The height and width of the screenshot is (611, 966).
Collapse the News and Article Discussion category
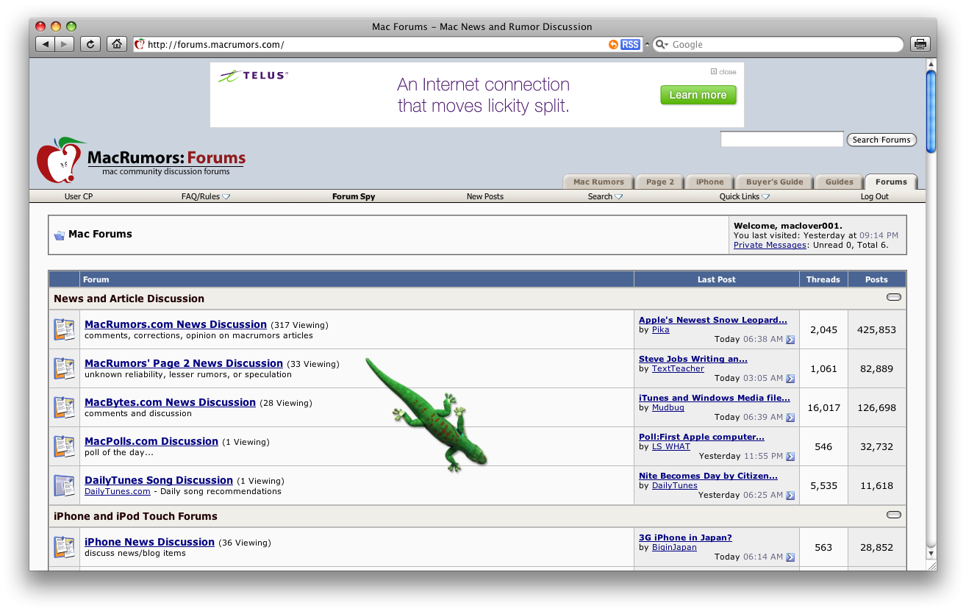(x=894, y=298)
